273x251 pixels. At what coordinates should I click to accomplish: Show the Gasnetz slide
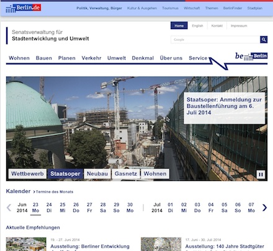pyautogui.click(x=126, y=174)
